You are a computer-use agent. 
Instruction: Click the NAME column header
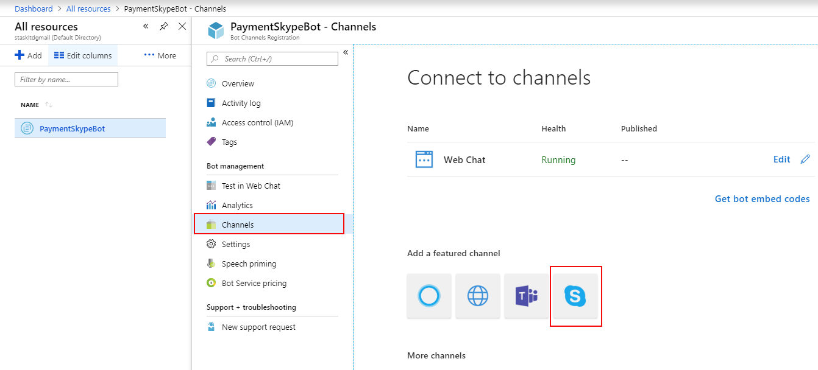30,105
